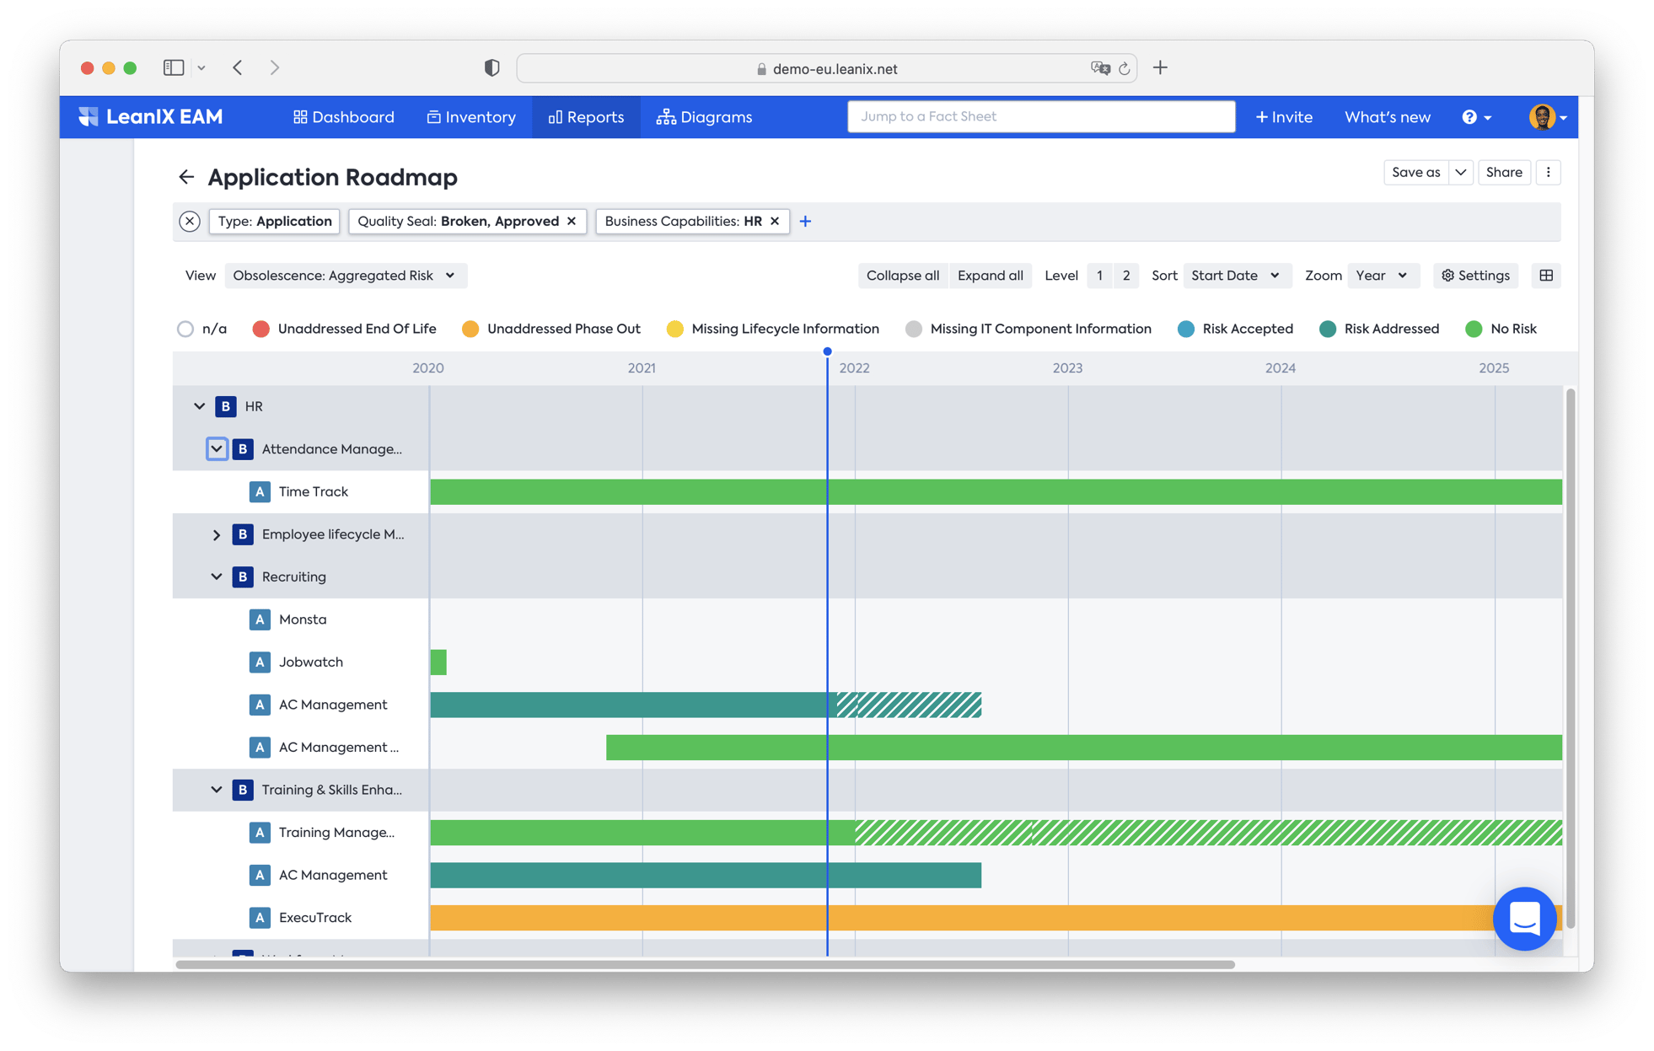The image size is (1654, 1051).
Task: Open the Zoom Year dropdown
Action: pyautogui.click(x=1383, y=275)
